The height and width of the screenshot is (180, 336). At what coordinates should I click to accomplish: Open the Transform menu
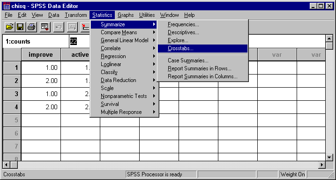76,15
